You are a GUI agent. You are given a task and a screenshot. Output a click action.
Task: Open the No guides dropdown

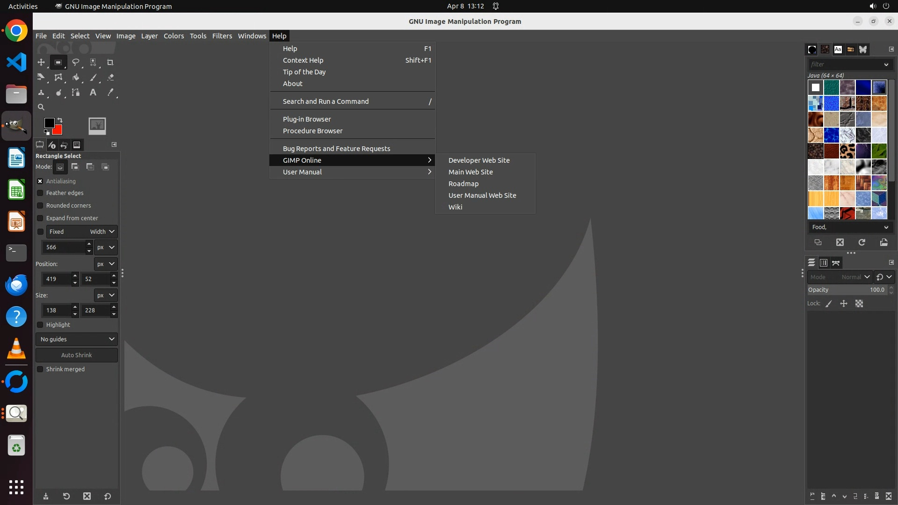(77, 339)
